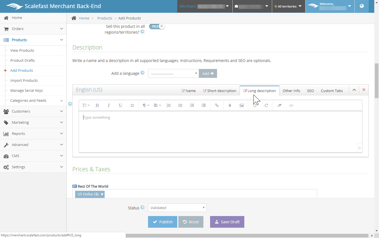
Task: Open the Status dropdown
Action: pyautogui.click(x=177, y=208)
